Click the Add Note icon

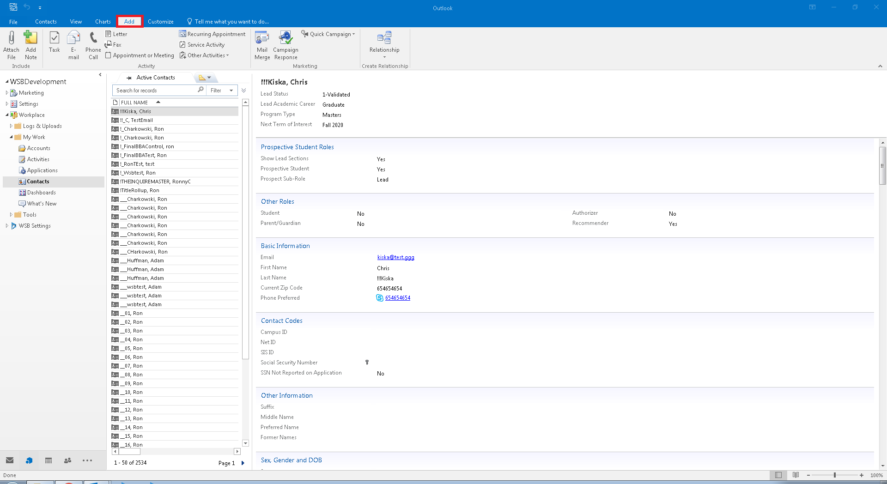[x=30, y=45]
